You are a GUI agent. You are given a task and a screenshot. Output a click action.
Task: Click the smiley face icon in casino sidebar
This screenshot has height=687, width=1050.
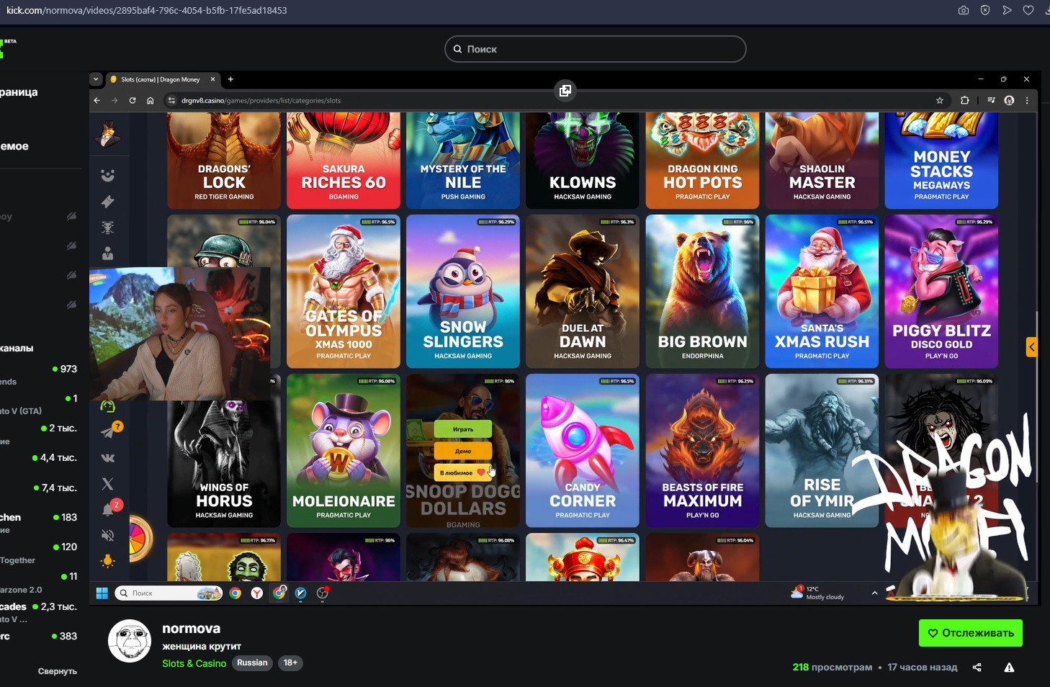tap(108, 175)
